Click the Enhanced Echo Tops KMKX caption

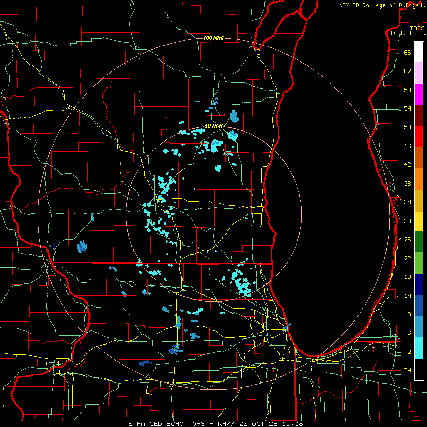(215, 424)
